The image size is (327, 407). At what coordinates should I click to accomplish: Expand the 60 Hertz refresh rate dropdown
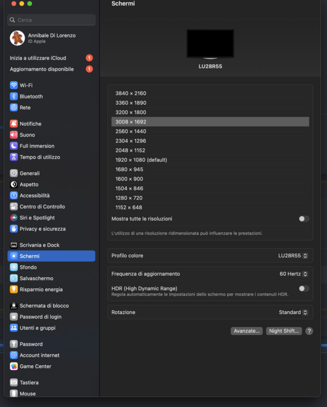[x=293, y=274]
